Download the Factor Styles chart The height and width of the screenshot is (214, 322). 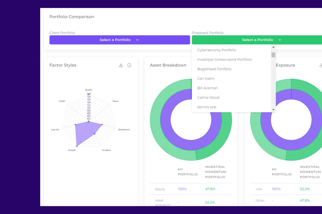[x=121, y=65]
